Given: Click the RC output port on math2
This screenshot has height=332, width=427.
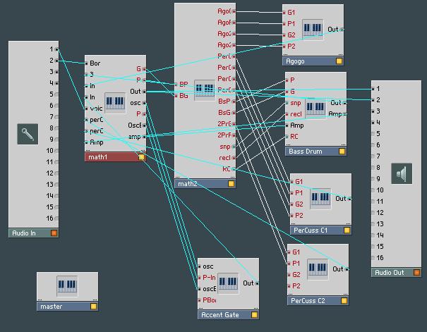Looking at the screenshot, I should (234, 168).
